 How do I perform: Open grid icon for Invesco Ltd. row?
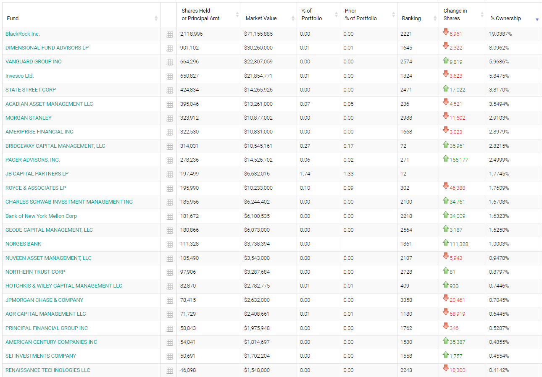(x=170, y=76)
